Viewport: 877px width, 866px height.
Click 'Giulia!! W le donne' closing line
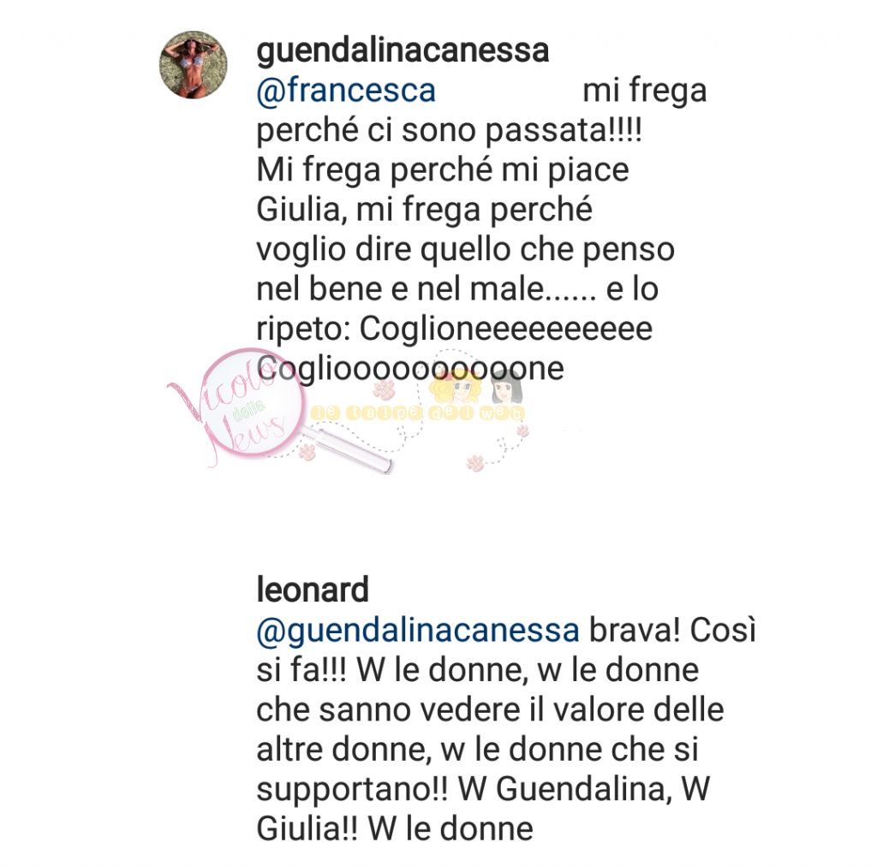click(394, 828)
